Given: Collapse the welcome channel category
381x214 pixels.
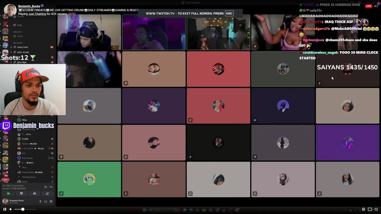Looking at the screenshot, I should [18, 32].
